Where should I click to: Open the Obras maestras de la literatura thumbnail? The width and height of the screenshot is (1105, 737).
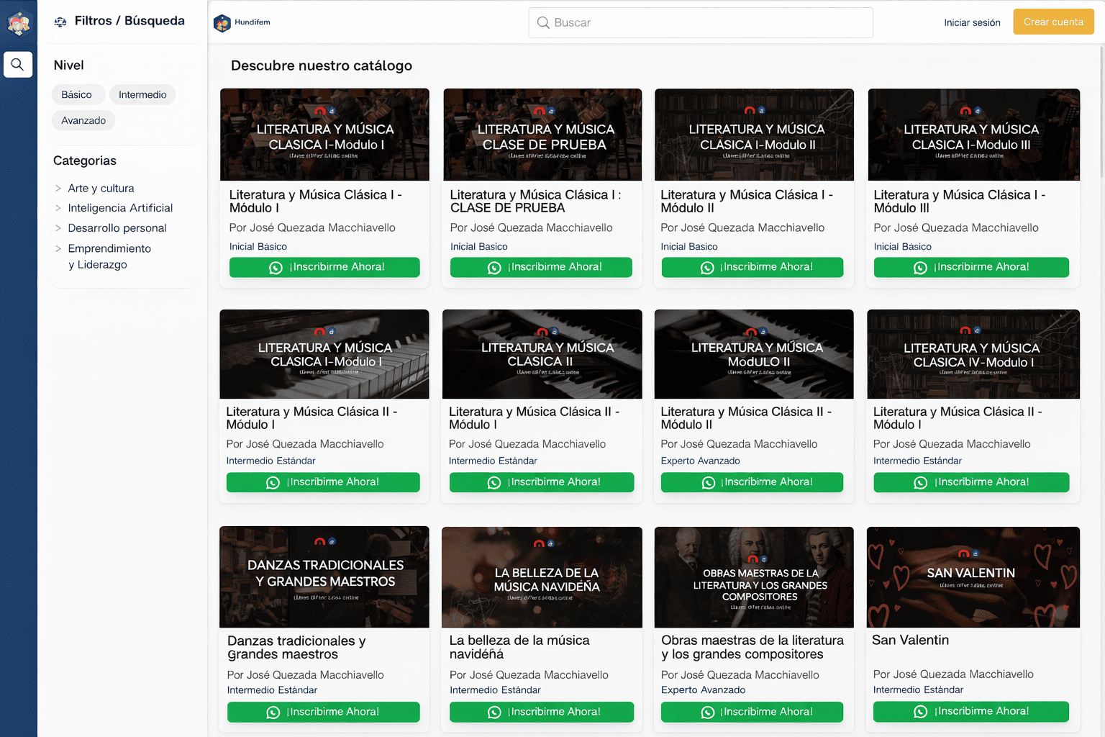753,577
